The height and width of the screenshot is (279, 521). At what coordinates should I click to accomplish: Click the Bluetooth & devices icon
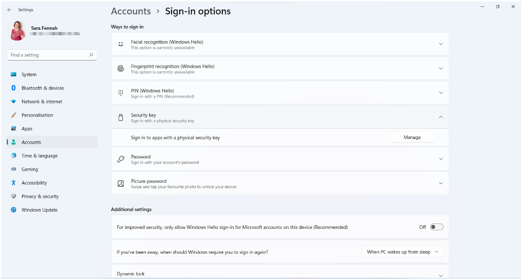[14, 88]
